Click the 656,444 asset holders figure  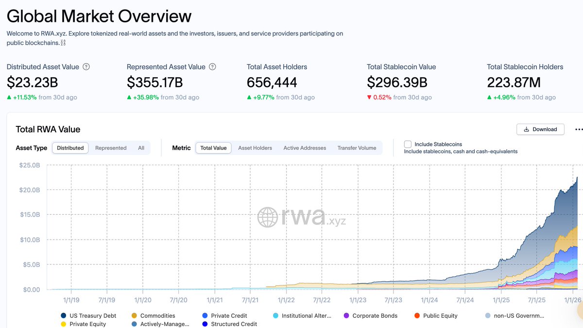(272, 82)
